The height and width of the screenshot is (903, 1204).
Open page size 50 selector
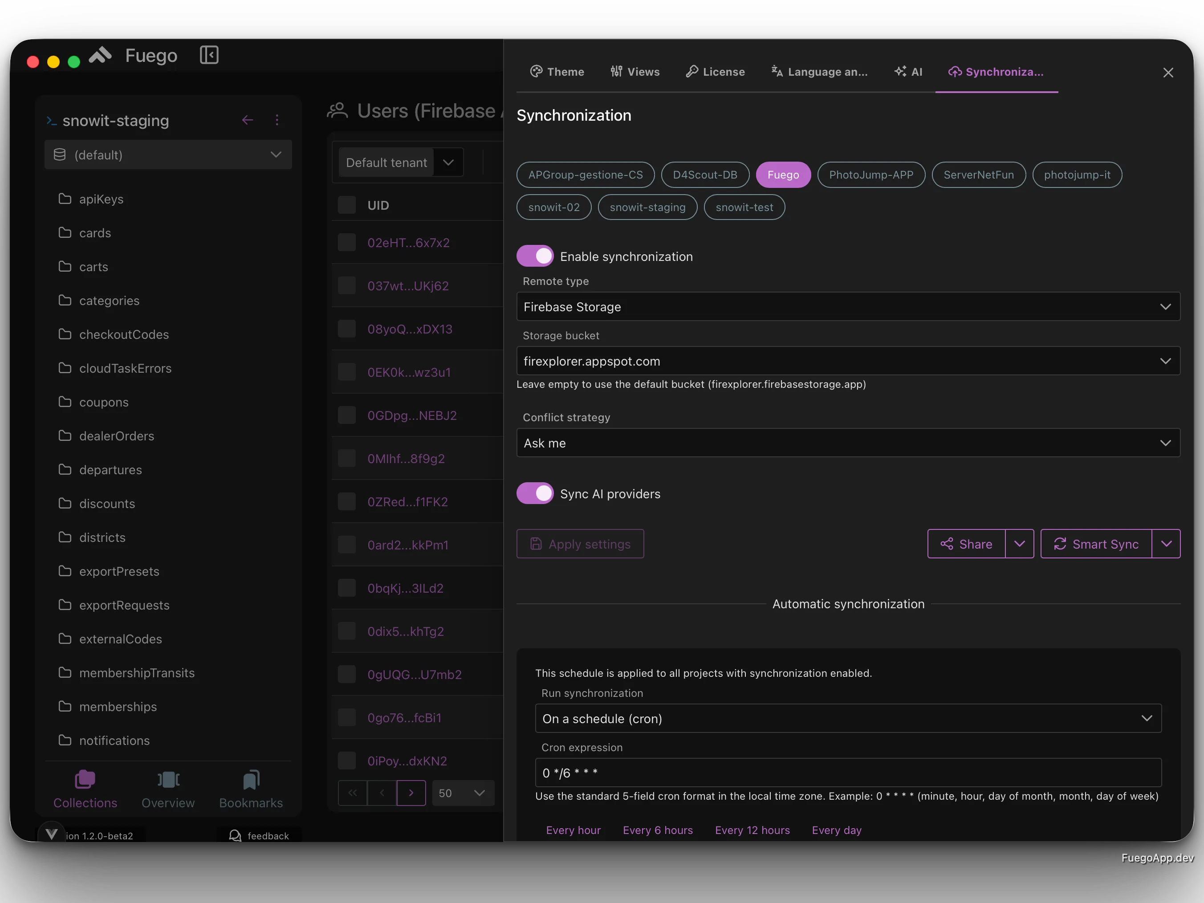[463, 793]
